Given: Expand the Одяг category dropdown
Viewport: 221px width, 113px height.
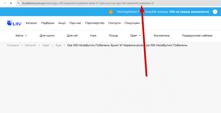Looking at the screenshot, I should [x=136, y=35].
